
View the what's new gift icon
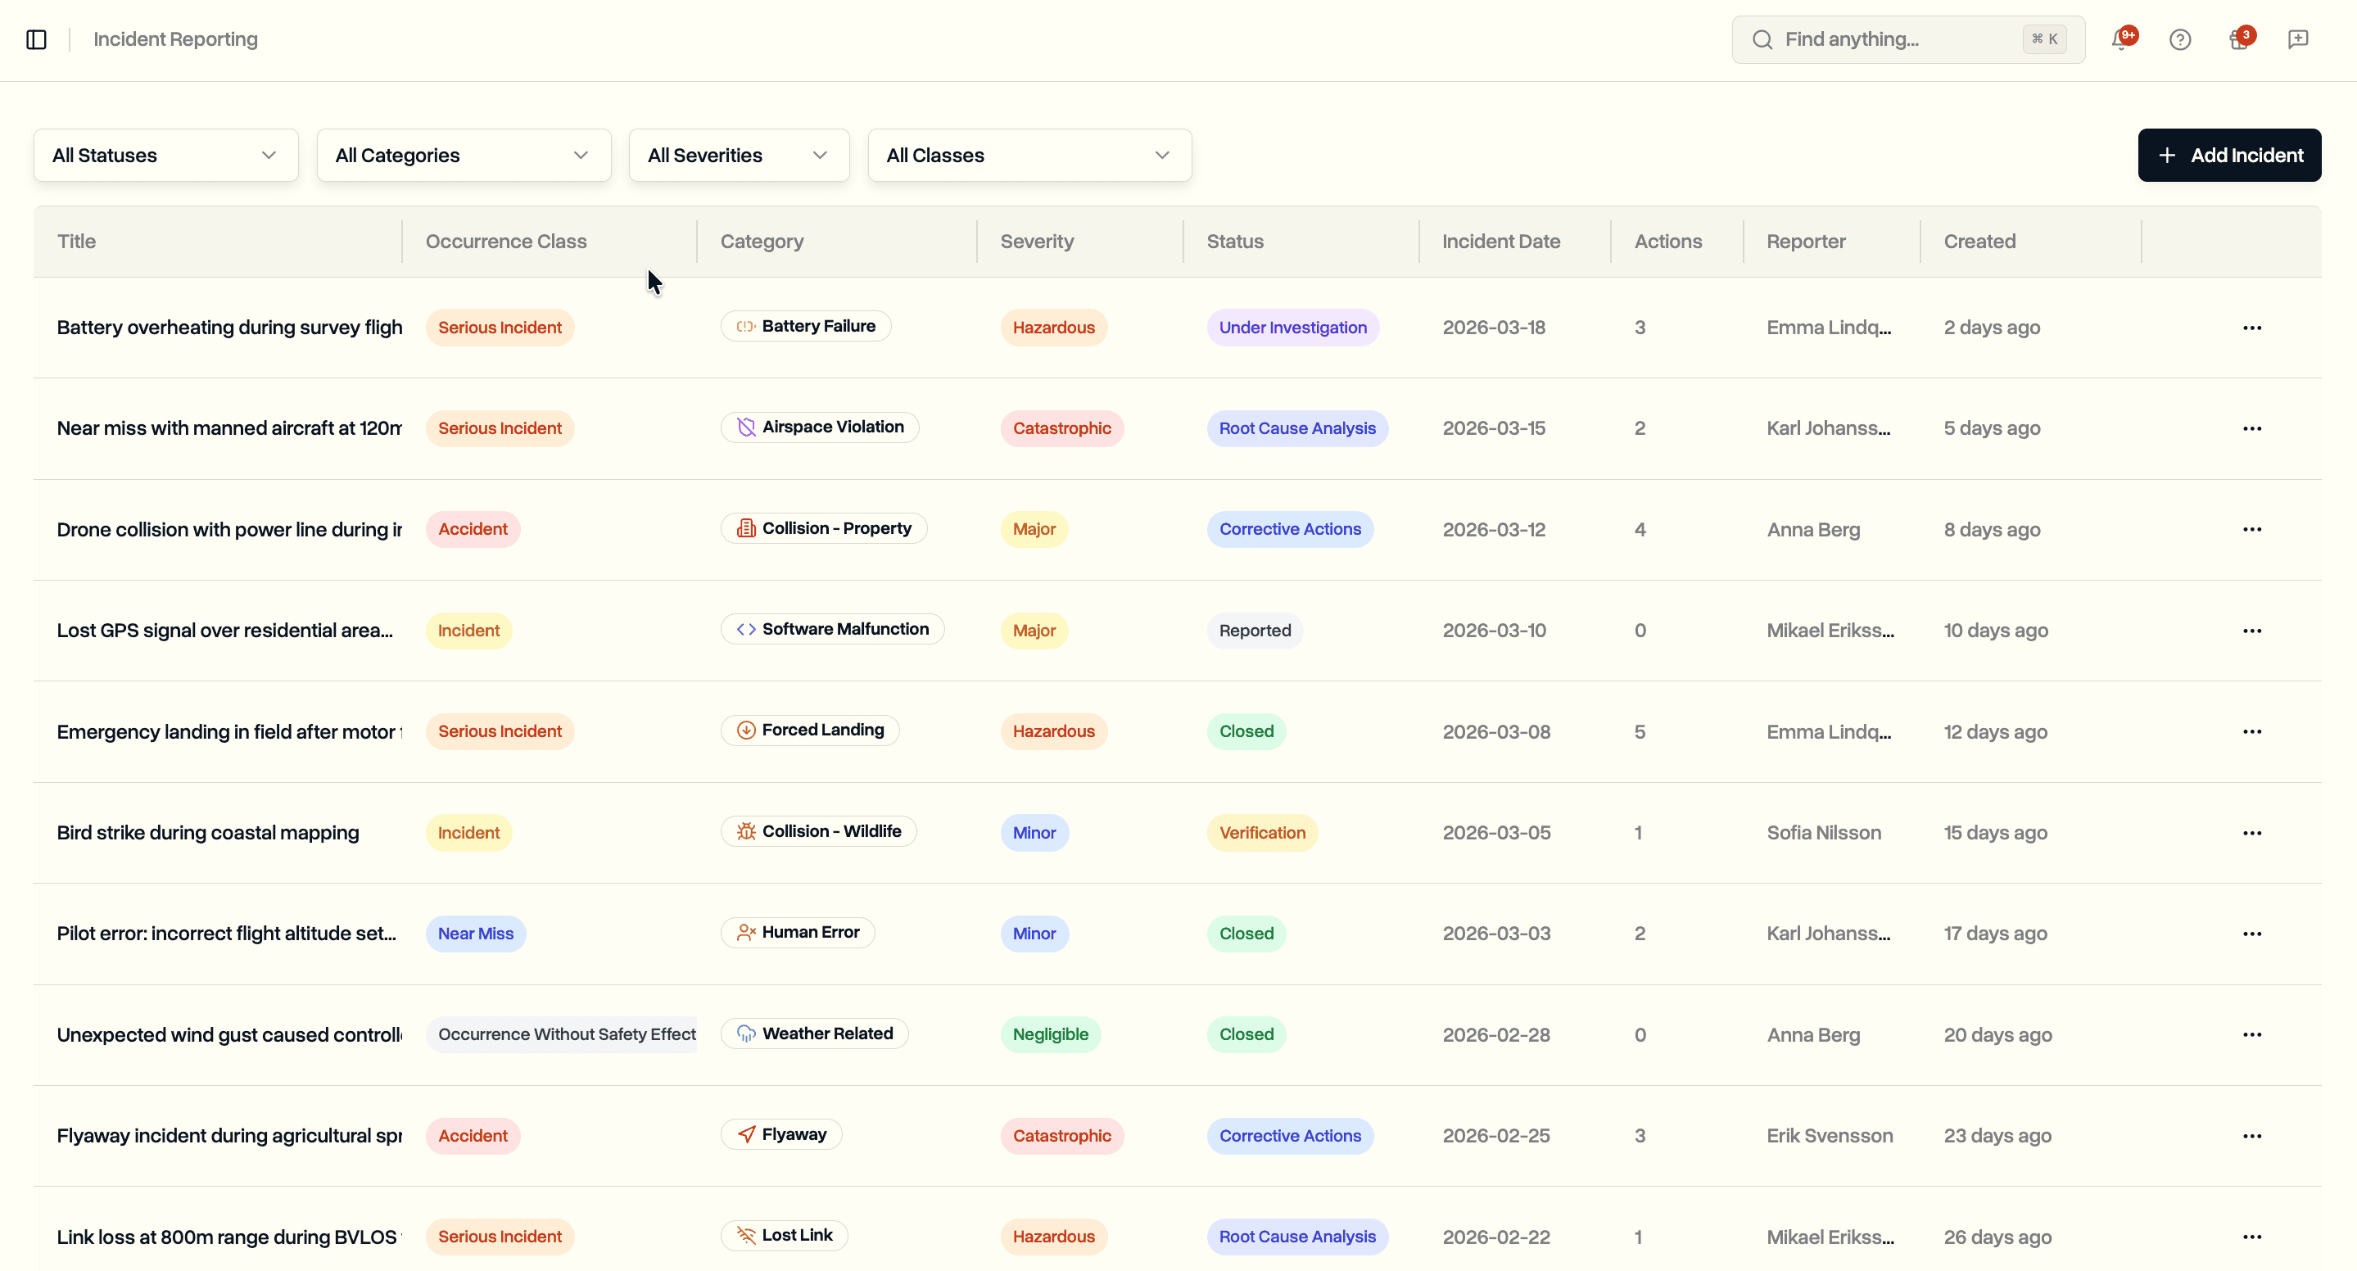[2240, 39]
